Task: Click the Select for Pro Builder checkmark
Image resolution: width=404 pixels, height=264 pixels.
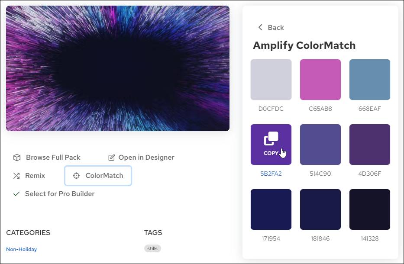Action: click(x=16, y=194)
